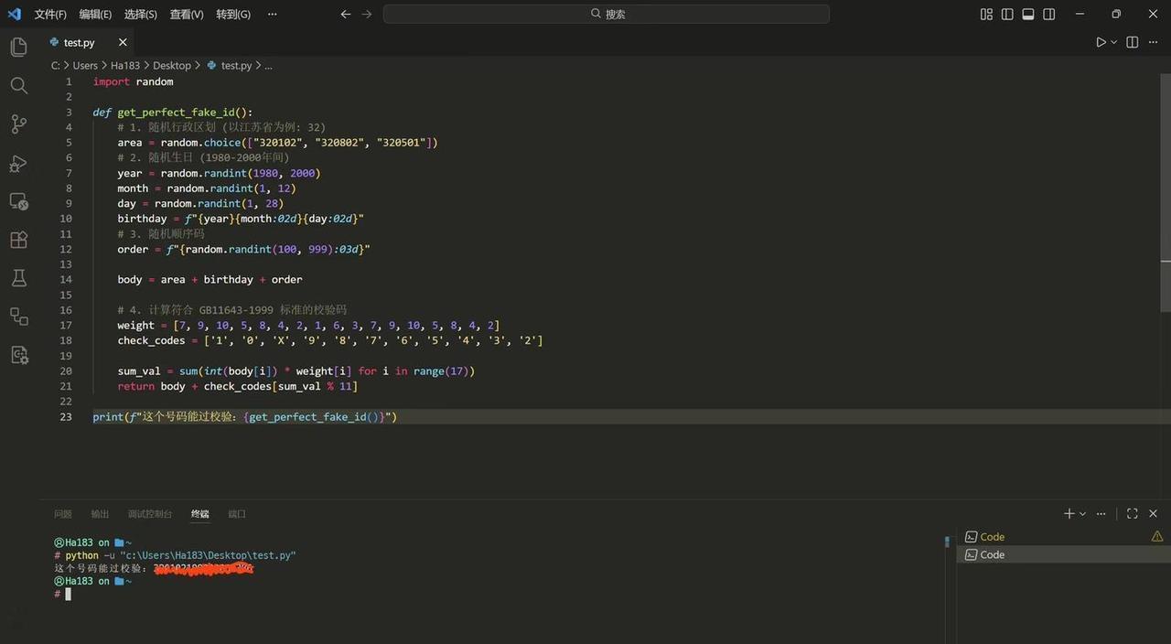Click the 搜索 command center box
1171x644 pixels.
(x=607, y=14)
